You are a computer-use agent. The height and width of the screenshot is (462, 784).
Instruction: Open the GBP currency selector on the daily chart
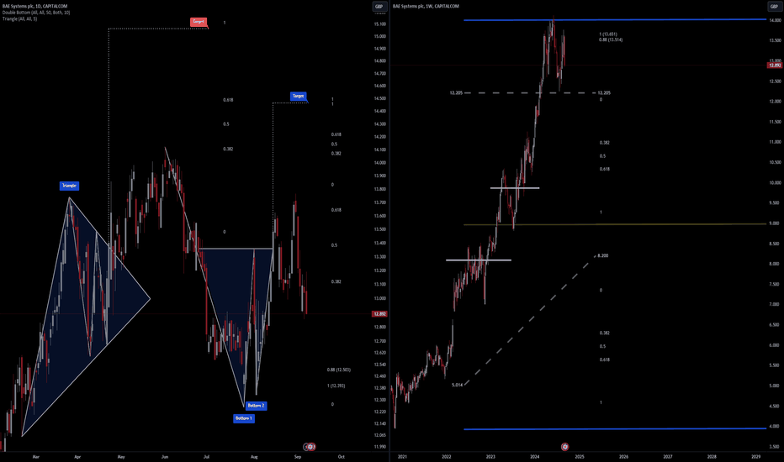379,7
